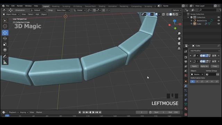Open Global transform orientation dropdown
Image resolution: width=222 pixels, height=125 pixels.
[x=79, y=10]
